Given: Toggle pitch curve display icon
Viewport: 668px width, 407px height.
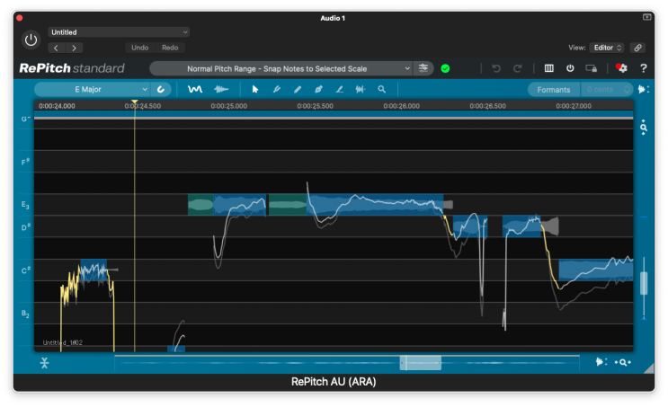Looking at the screenshot, I should 195,90.
